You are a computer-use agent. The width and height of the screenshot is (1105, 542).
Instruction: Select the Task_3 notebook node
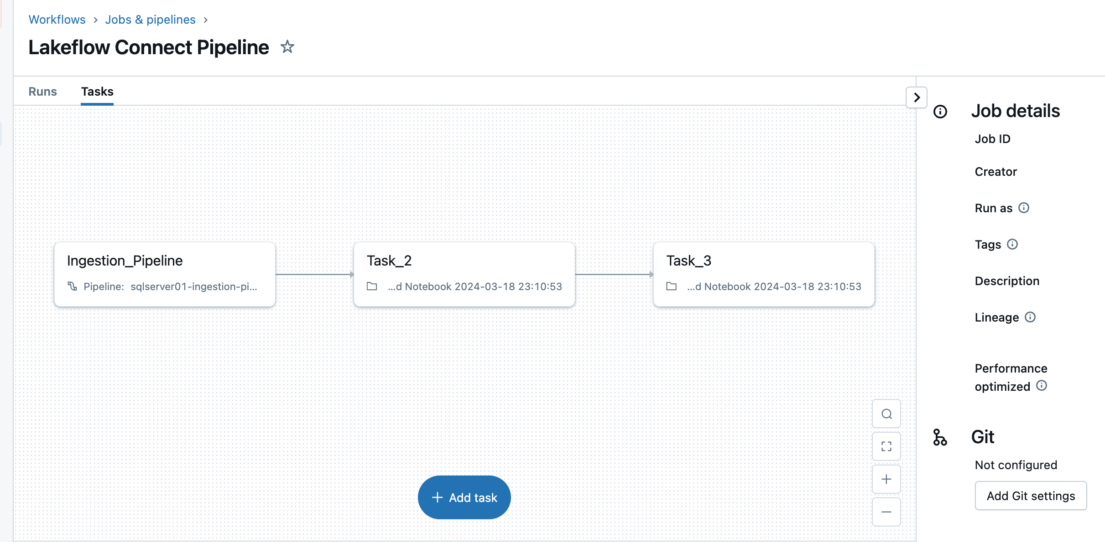click(764, 274)
